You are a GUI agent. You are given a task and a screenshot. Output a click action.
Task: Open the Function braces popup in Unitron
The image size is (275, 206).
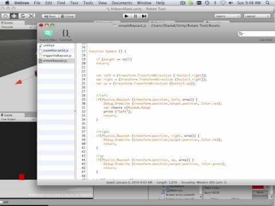[65, 33]
